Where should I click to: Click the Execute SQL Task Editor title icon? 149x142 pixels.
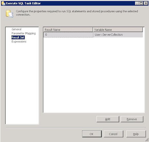[3, 3]
